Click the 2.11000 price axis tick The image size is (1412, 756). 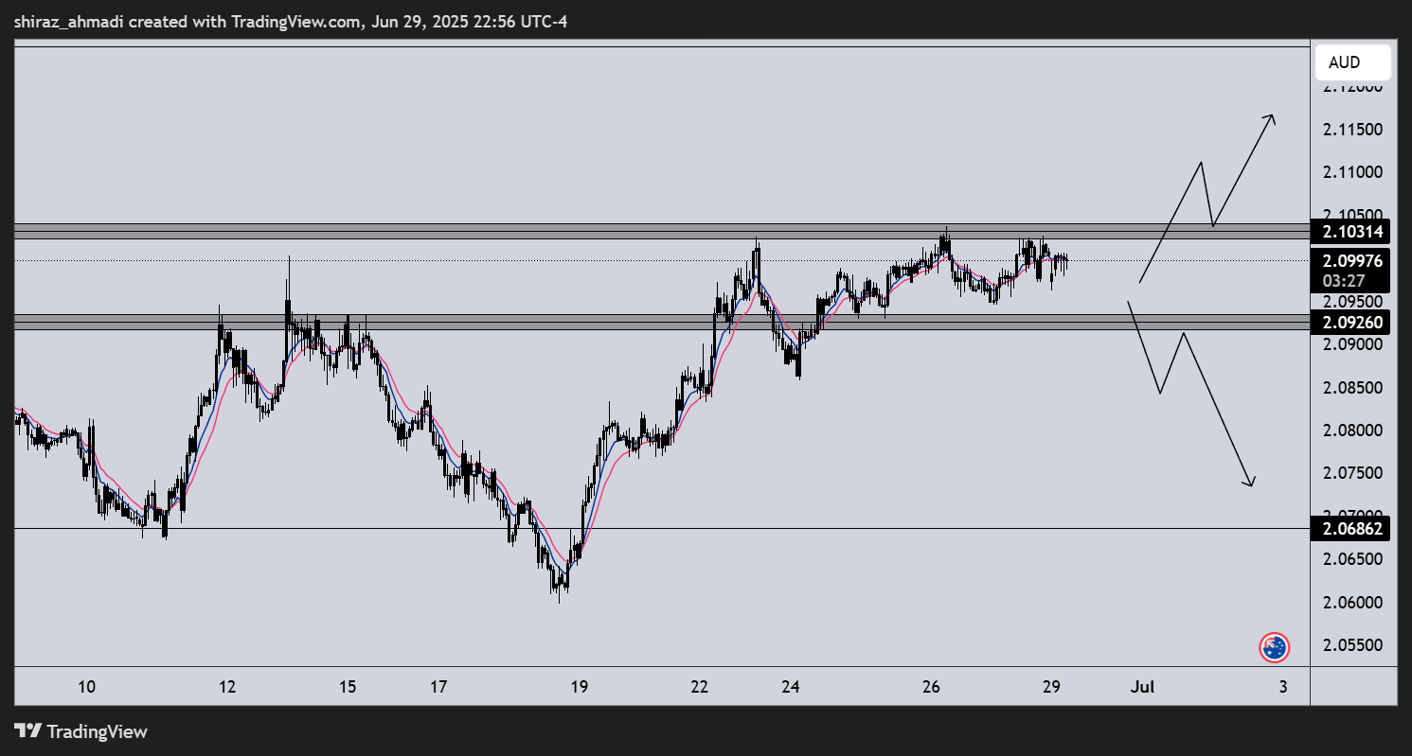tap(1354, 172)
